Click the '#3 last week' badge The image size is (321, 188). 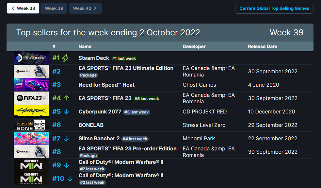(136, 112)
